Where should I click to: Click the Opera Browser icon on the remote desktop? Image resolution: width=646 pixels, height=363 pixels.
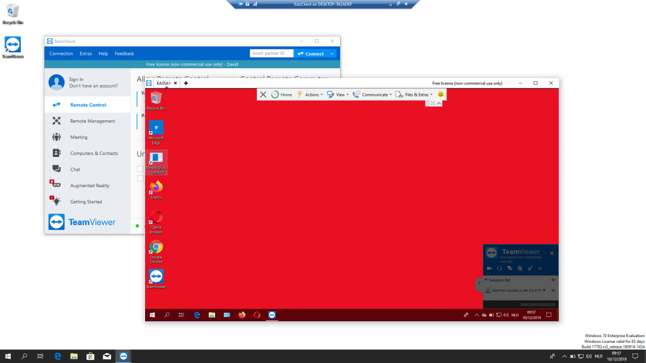tap(156, 222)
